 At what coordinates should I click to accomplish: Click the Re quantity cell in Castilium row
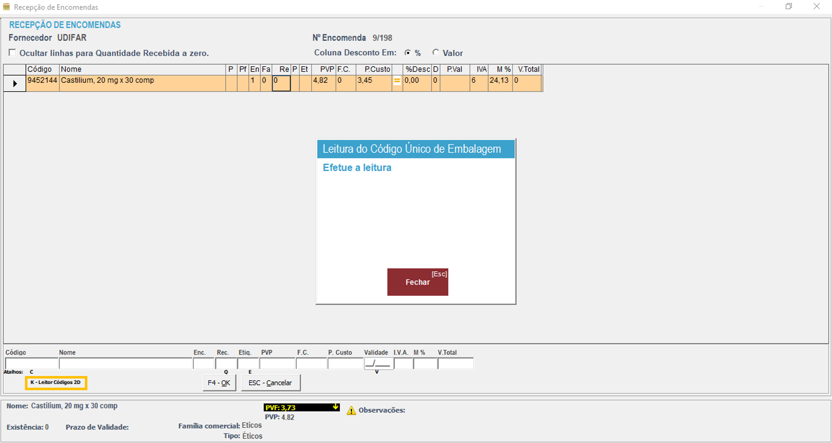281,83
